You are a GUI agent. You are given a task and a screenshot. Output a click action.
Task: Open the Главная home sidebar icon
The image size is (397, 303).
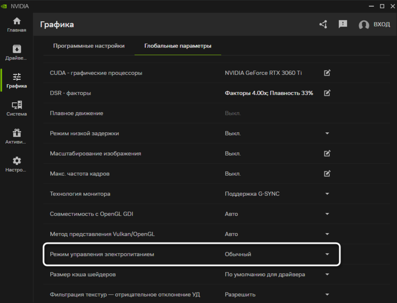click(17, 25)
